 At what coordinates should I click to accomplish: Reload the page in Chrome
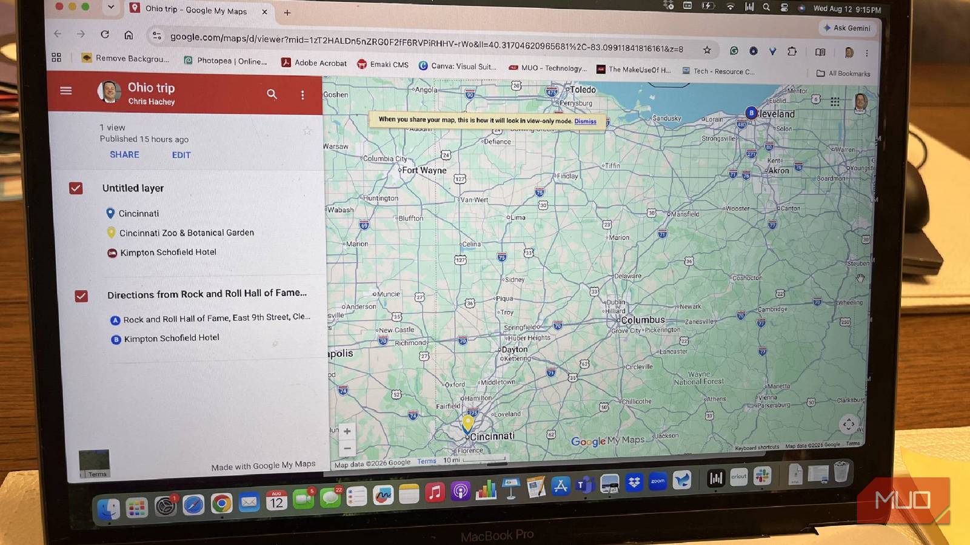pyautogui.click(x=105, y=35)
